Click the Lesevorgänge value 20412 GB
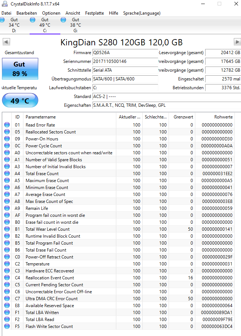This screenshot has width=241, height=336. pyautogui.click(x=223, y=53)
